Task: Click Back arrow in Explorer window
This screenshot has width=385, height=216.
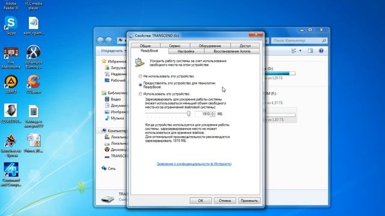Action: coord(100,40)
